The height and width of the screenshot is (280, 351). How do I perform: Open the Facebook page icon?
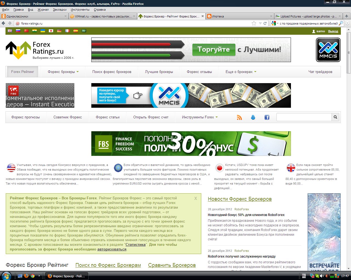coord(267,117)
